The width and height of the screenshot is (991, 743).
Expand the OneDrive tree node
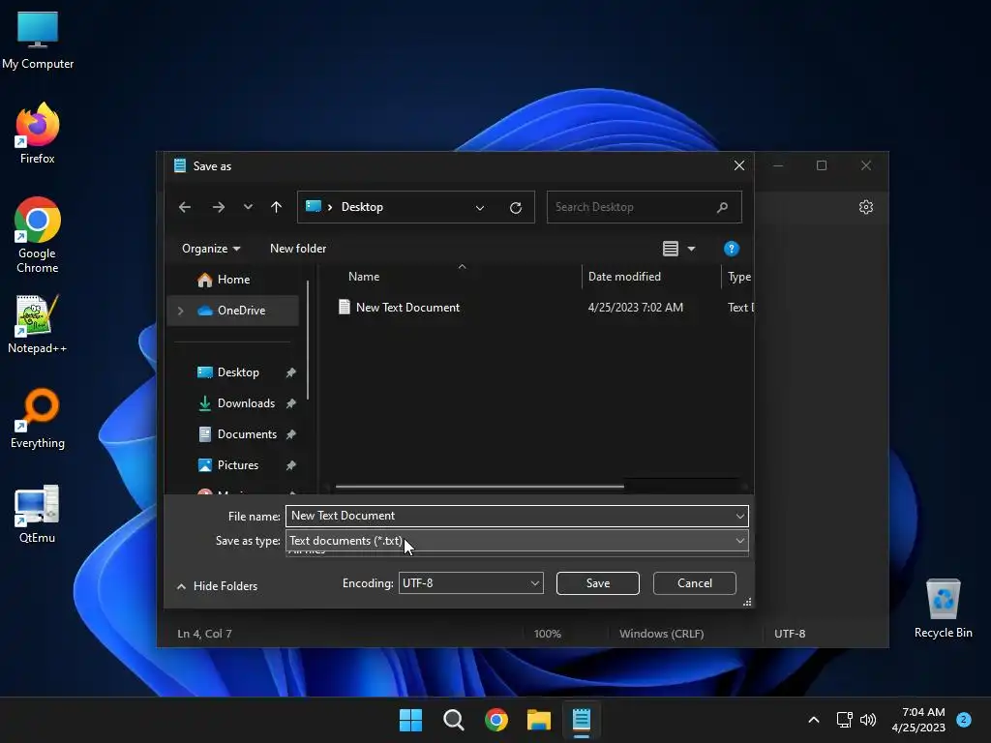(181, 311)
